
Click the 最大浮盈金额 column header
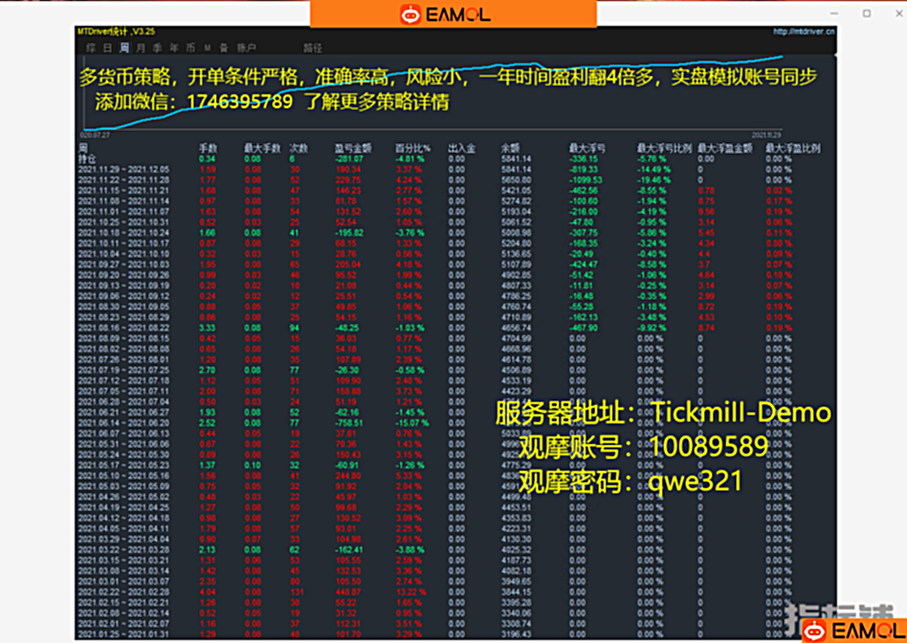[x=725, y=148]
